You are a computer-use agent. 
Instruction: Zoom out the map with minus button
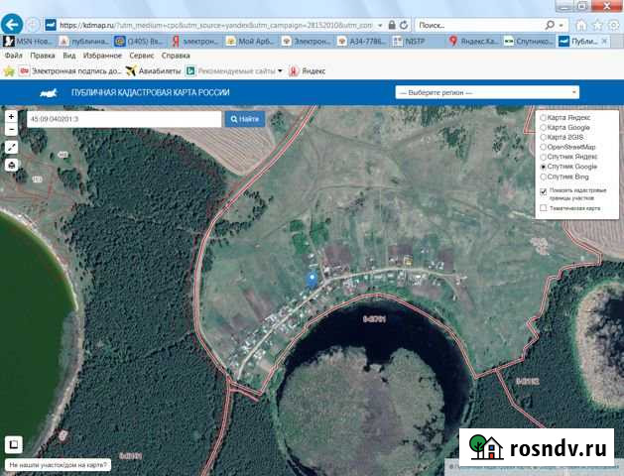point(11,129)
